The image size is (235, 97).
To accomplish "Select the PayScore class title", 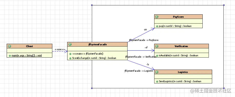I will pos(178,17).
